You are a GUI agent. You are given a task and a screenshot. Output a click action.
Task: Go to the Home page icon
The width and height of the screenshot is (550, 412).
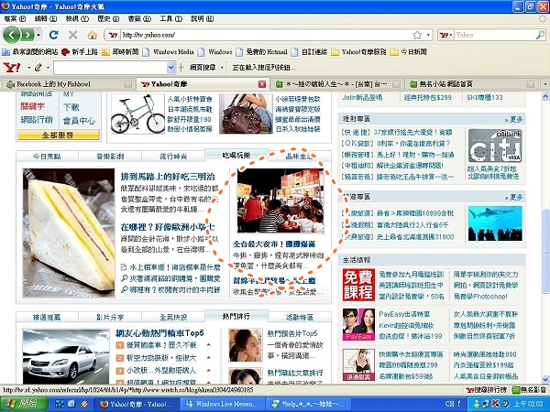click(93, 35)
